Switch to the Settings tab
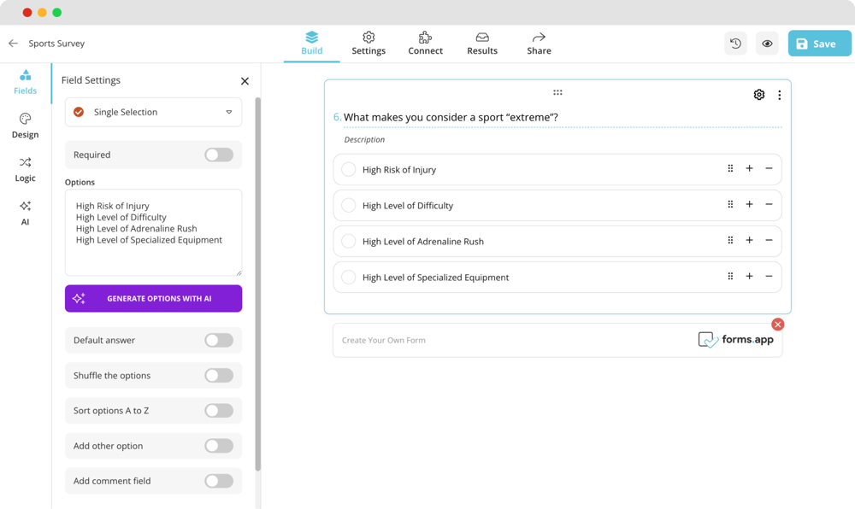 point(369,43)
